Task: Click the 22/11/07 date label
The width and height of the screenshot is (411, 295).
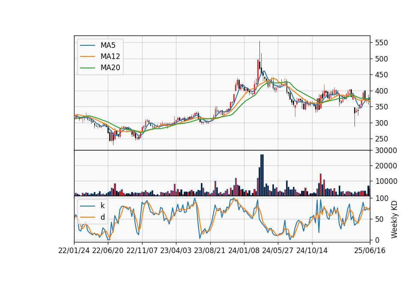Action: (142, 251)
